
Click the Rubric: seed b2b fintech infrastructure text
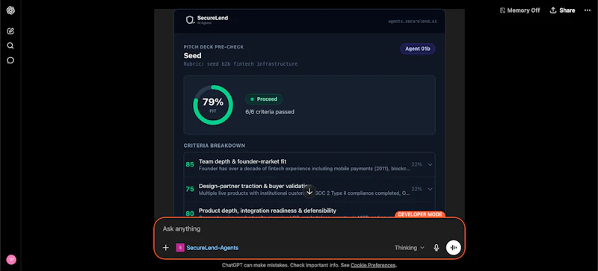pyautogui.click(x=241, y=64)
